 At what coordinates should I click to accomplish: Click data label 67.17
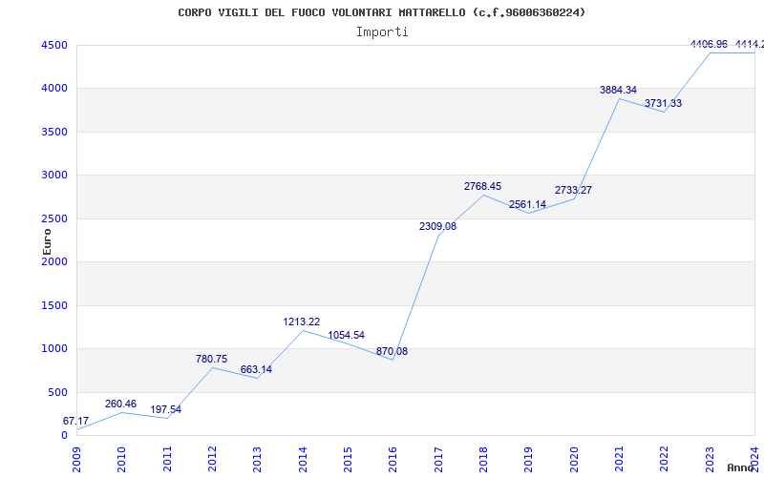[x=76, y=421]
